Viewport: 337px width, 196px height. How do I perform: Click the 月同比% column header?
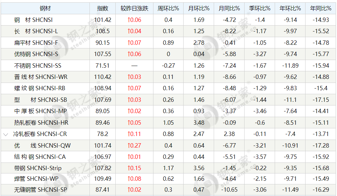point(229,8)
